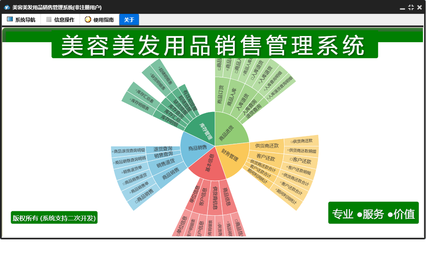Close the sales management window
Screen dimensions: 426x280
[419, 8]
